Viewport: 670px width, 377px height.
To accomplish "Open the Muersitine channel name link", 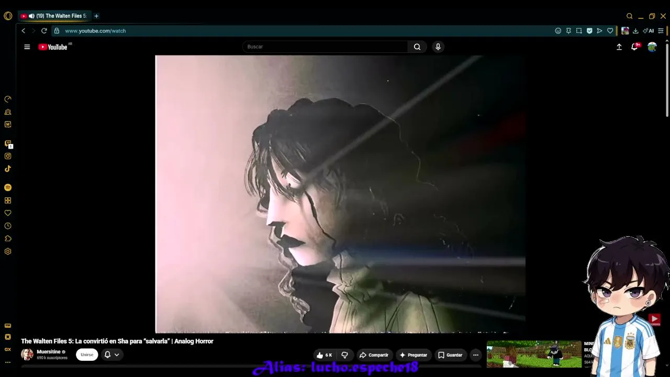I will point(49,352).
